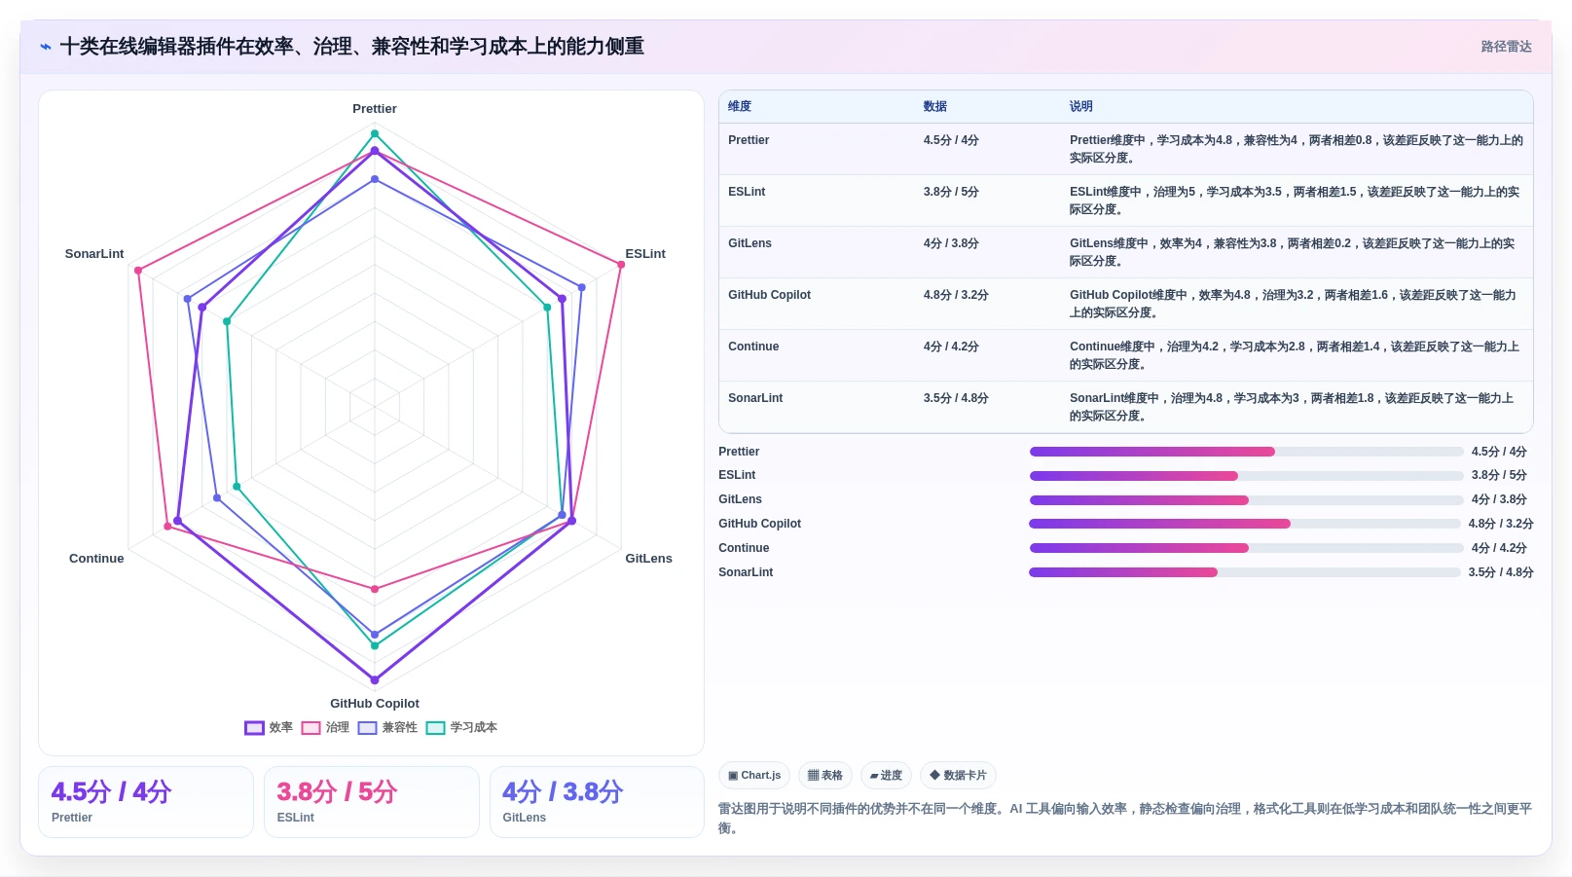Screen dimensions: 1572x877
Task: Click the 3.5分 / 4.8分 table cell
Action: tap(956, 398)
